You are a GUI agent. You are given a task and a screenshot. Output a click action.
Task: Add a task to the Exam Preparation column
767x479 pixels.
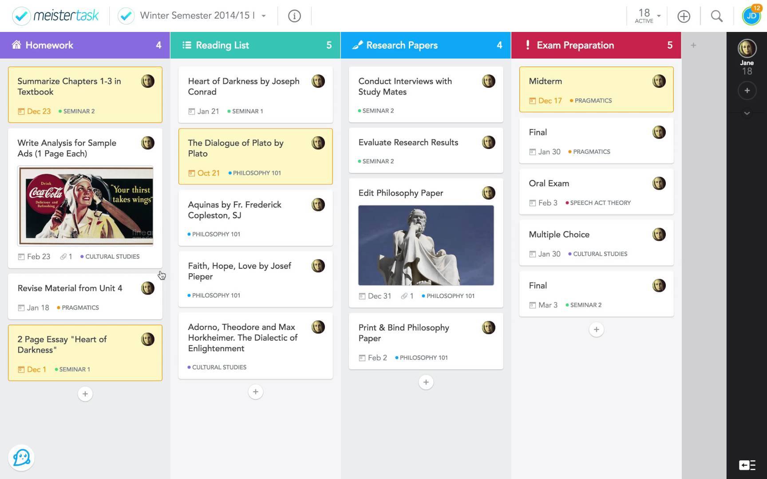tap(597, 330)
